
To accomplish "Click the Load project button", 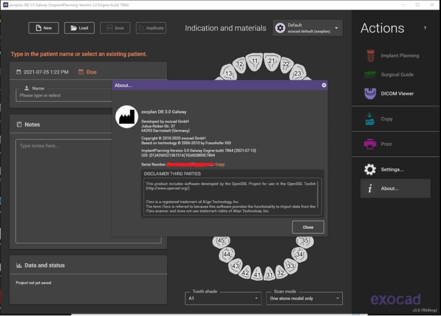I will click(x=79, y=28).
